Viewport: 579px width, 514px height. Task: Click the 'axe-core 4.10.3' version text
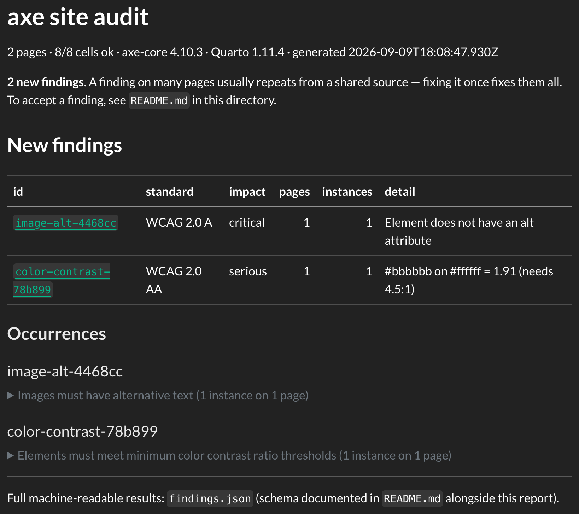pyautogui.click(x=162, y=52)
